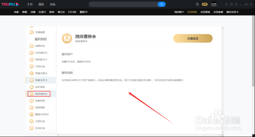This screenshot has height=137, width=255.
Task: Select 文娱礼包 text in sidebar
Action: click(x=40, y=121)
